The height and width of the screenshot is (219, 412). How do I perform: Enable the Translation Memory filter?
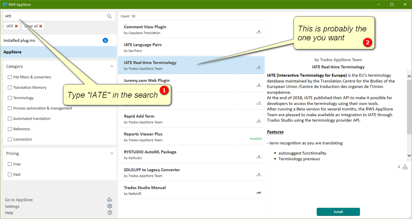pos(10,87)
